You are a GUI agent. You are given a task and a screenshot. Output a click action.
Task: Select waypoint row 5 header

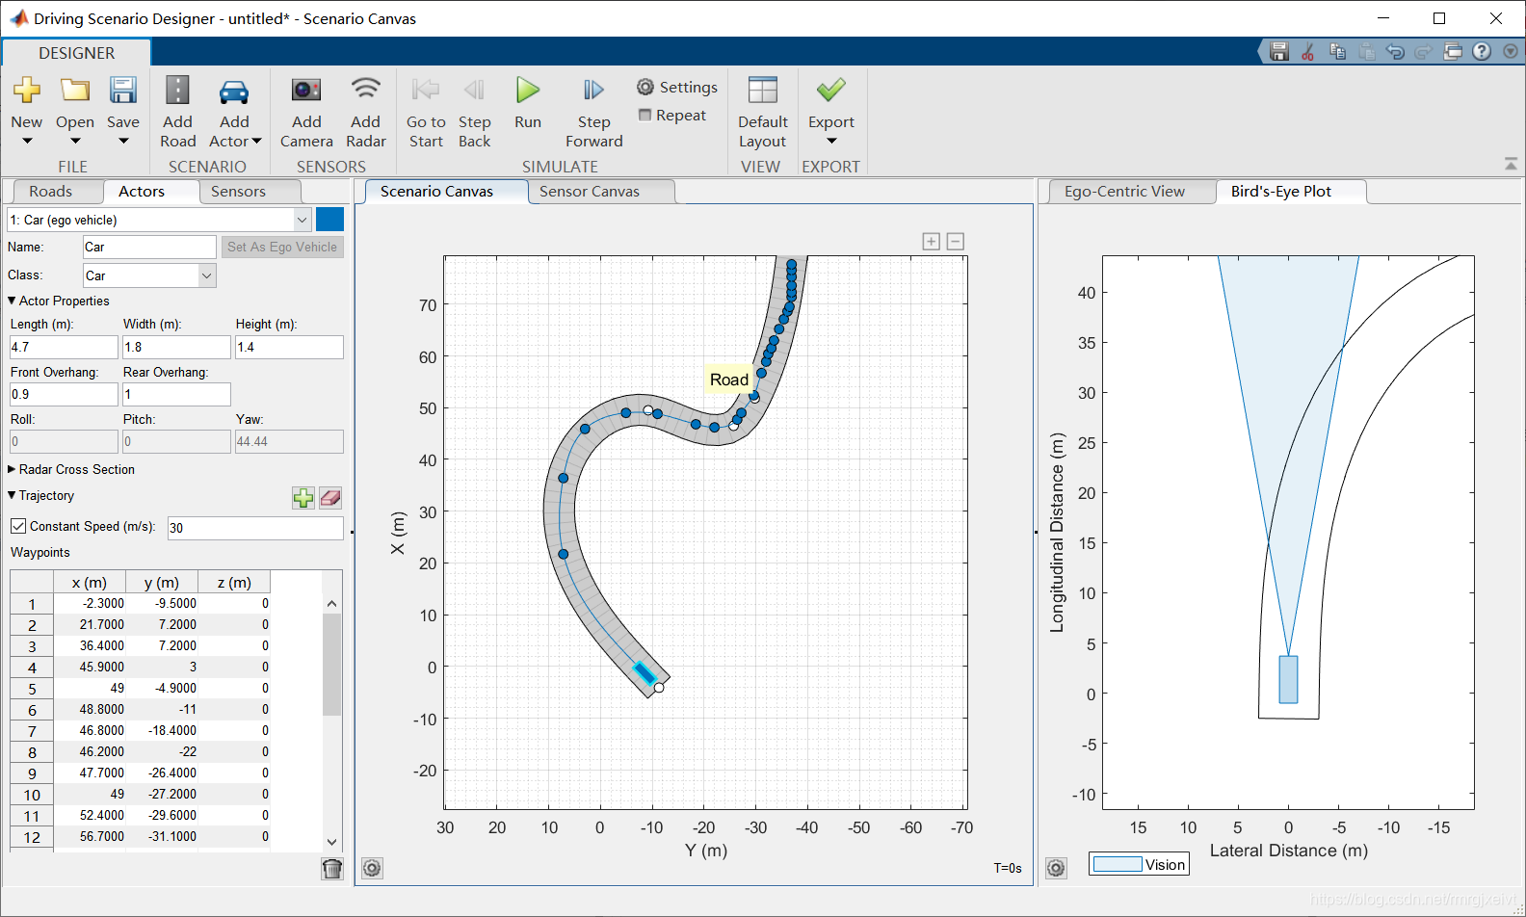pos(32,688)
